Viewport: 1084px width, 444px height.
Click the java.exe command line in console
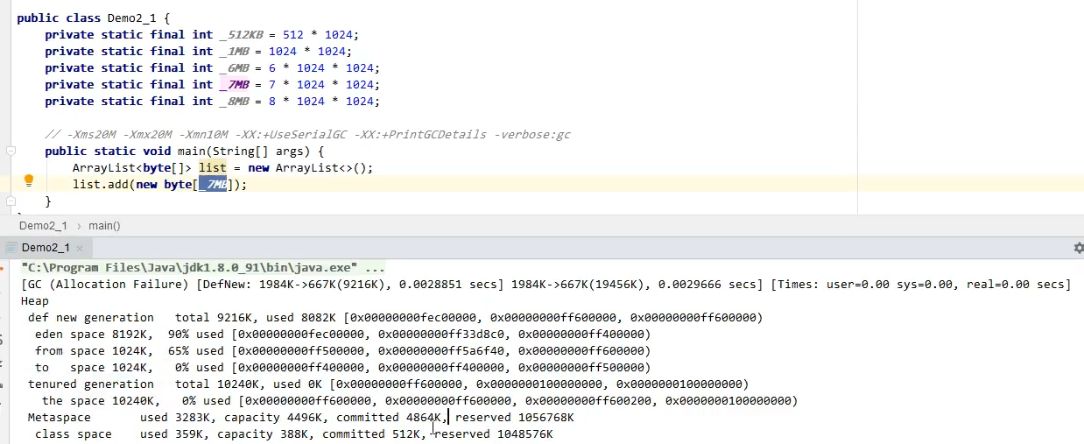click(202, 268)
